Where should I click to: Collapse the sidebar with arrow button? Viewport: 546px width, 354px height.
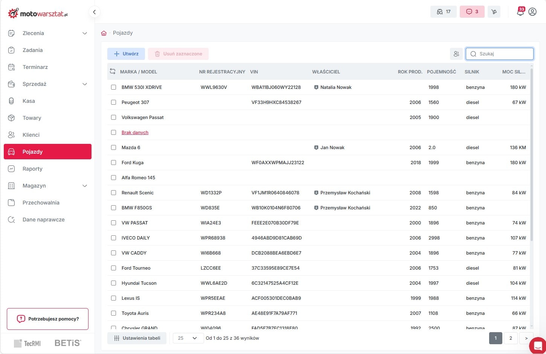(x=95, y=12)
